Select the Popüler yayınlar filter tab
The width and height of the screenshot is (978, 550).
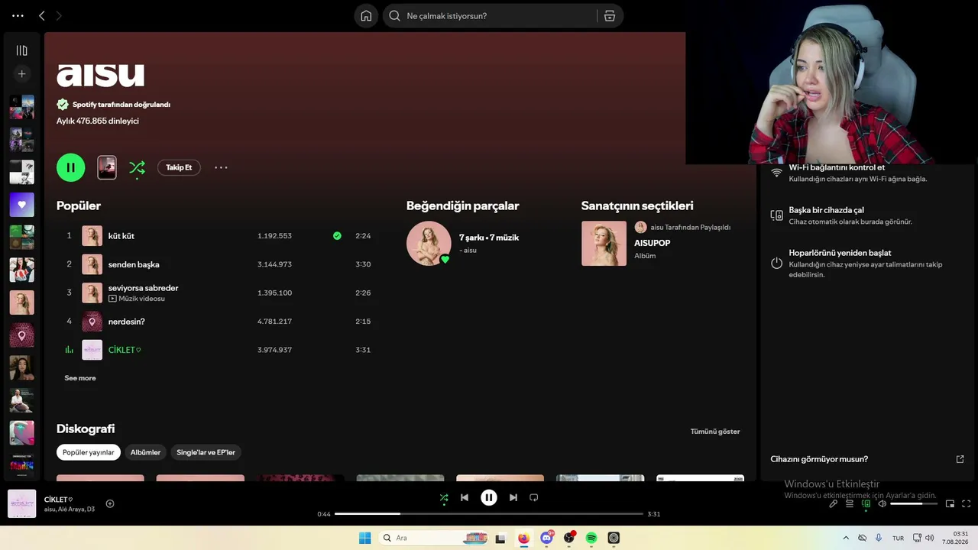pyautogui.click(x=89, y=452)
